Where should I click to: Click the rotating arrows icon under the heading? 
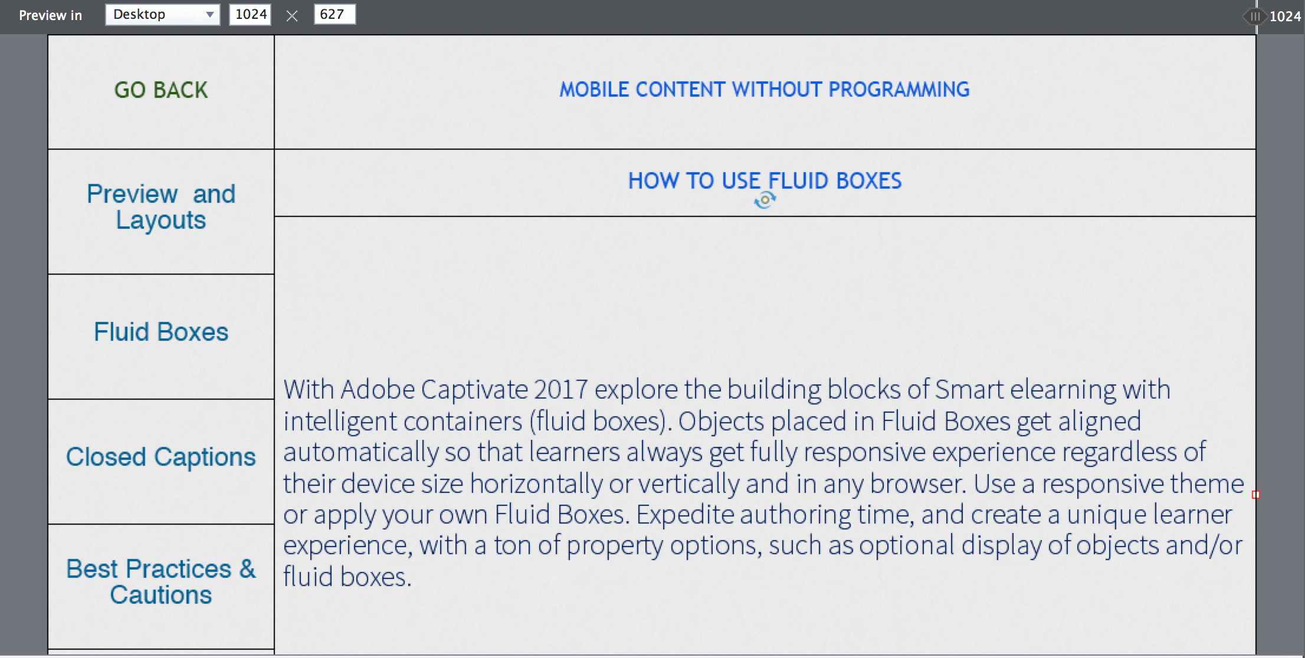[x=765, y=200]
